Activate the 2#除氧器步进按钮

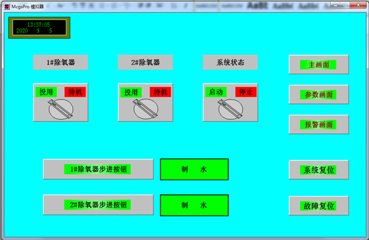coord(98,205)
